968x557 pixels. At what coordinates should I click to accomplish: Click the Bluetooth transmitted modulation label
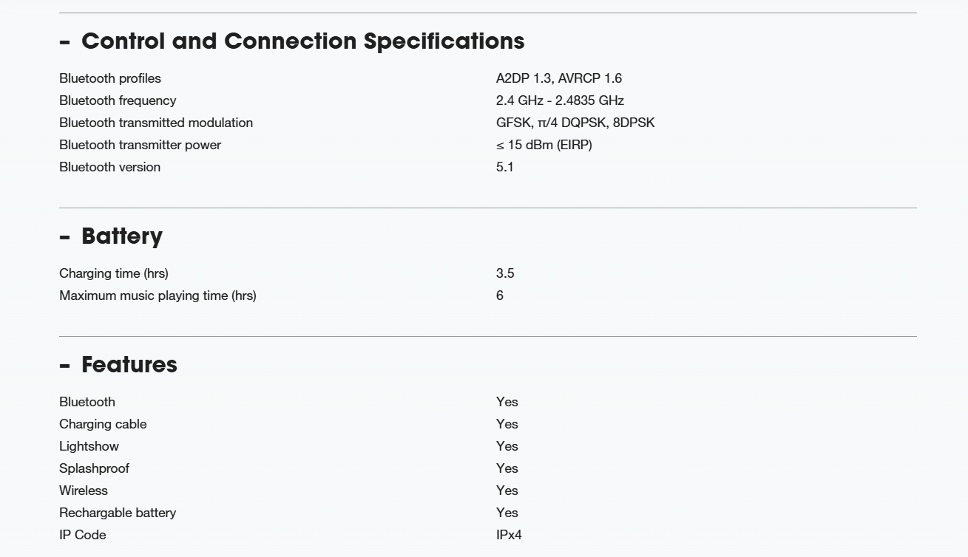[156, 123]
